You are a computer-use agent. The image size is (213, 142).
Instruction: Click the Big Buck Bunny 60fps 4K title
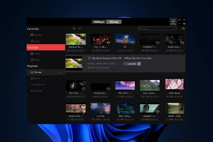click(122, 58)
